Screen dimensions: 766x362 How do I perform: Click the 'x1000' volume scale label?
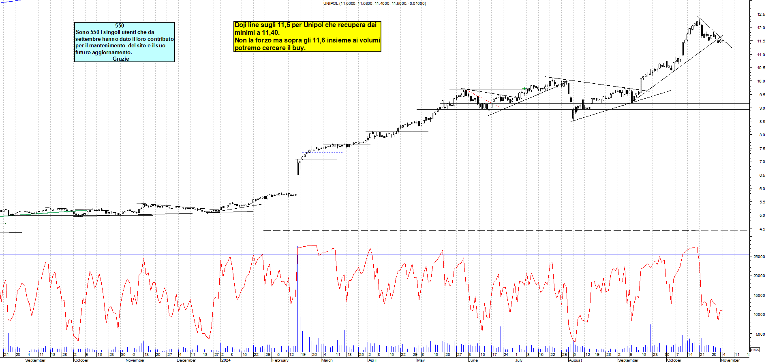point(755,349)
